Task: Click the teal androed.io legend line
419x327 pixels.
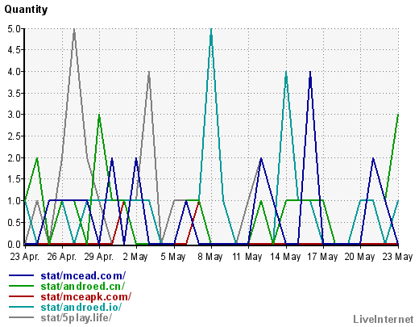Action: pos(22,307)
